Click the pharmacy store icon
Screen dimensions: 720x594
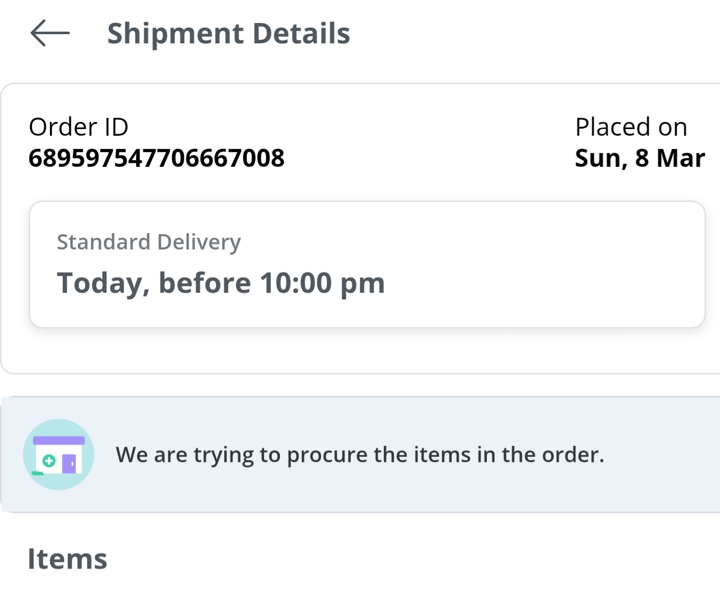[x=59, y=454]
